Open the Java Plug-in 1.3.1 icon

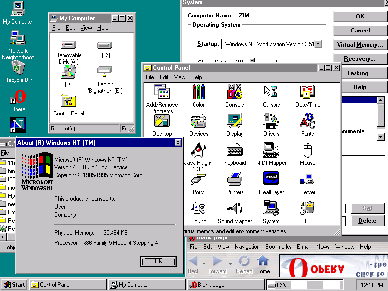(198, 152)
